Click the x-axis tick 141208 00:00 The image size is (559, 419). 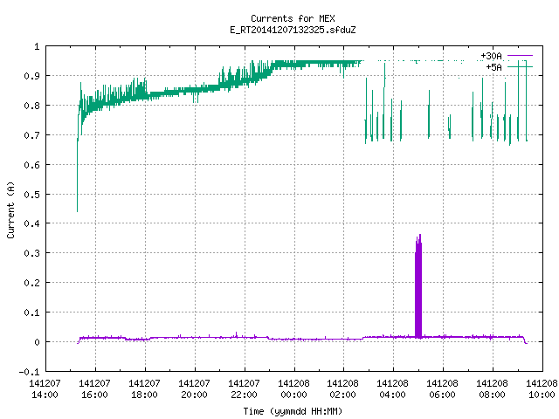[x=293, y=389]
